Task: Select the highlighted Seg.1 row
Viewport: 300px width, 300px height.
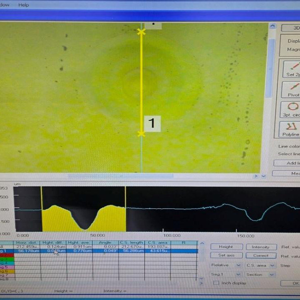Action: (x=98, y=251)
